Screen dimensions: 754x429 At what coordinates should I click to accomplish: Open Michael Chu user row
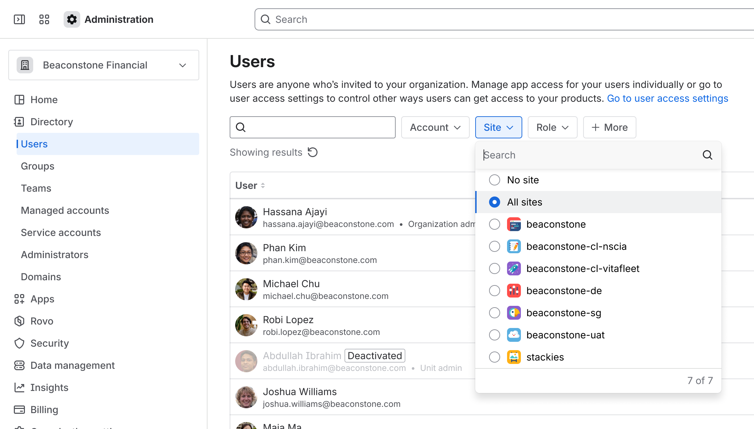(x=353, y=289)
